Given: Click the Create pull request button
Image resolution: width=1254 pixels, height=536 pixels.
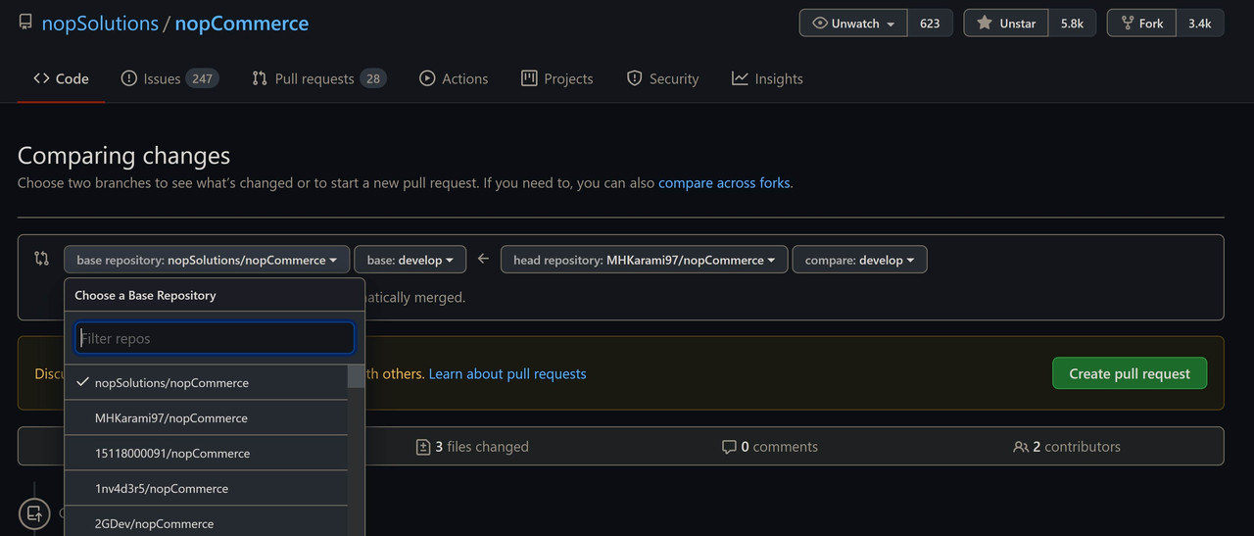Looking at the screenshot, I should tap(1130, 373).
